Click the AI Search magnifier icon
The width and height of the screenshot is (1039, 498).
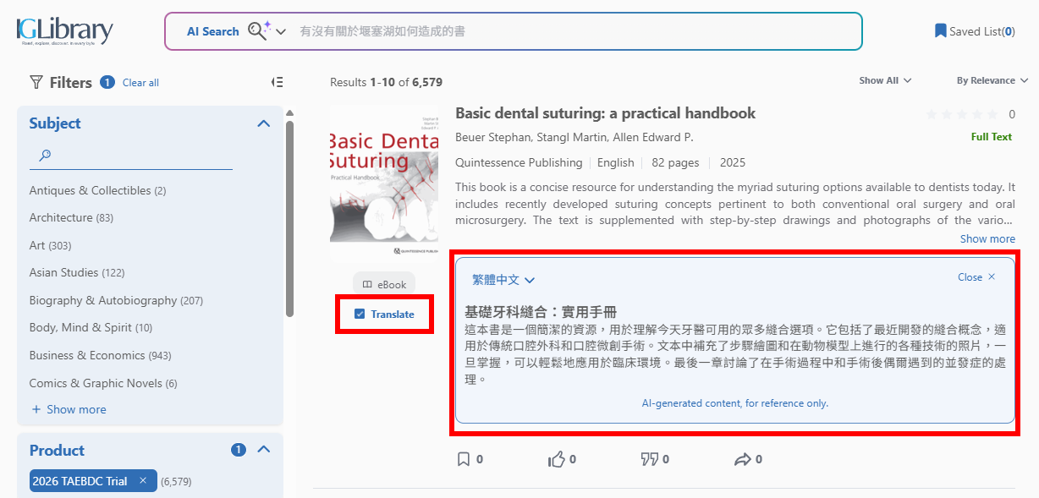point(257,31)
